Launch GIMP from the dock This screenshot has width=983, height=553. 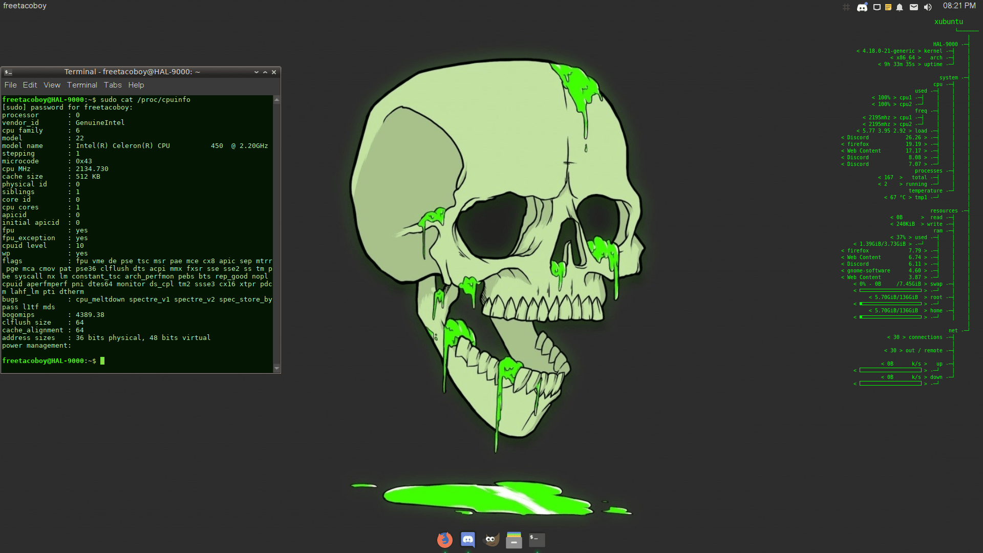(x=491, y=539)
